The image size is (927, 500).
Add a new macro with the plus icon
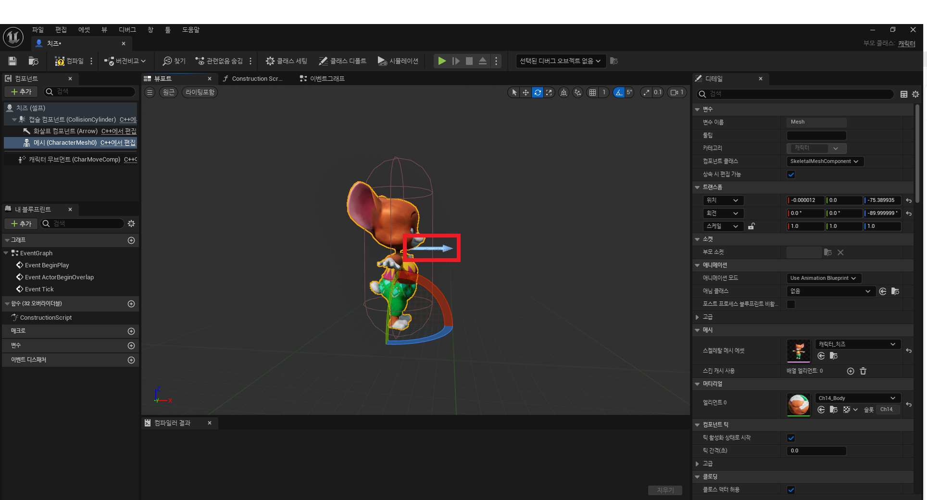click(131, 331)
